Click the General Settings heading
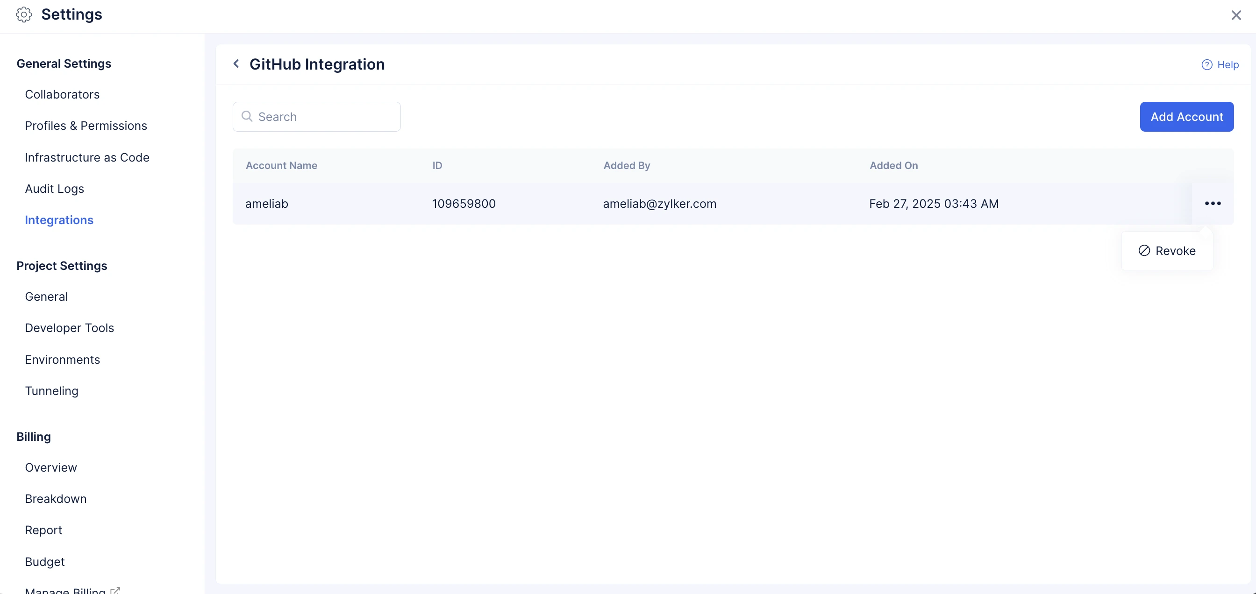The width and height of the screenshot is (1256, 594). [64, 64]
